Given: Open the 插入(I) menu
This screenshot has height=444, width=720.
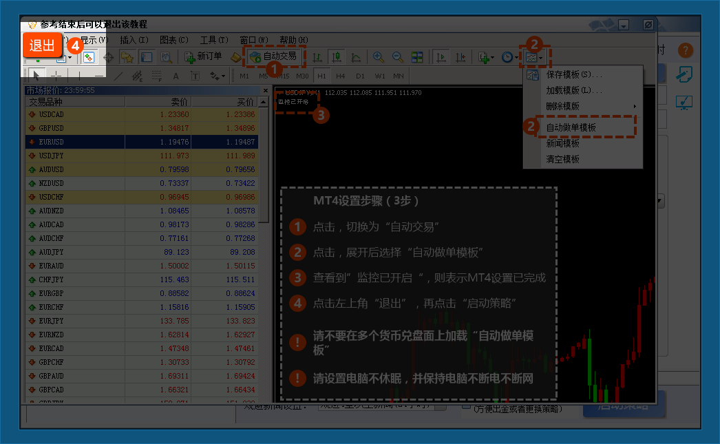Looking at the screenshot, I should 134,41.
